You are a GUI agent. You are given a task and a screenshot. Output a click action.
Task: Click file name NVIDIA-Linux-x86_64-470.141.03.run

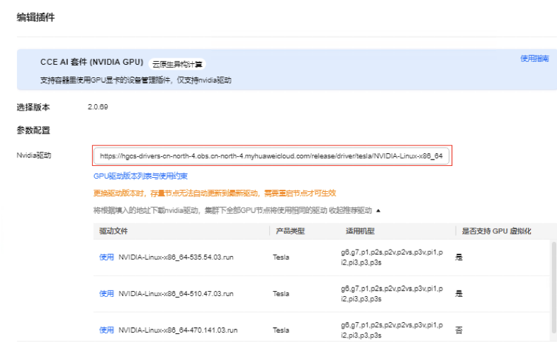pyautogui.click(x=178, y=330)
